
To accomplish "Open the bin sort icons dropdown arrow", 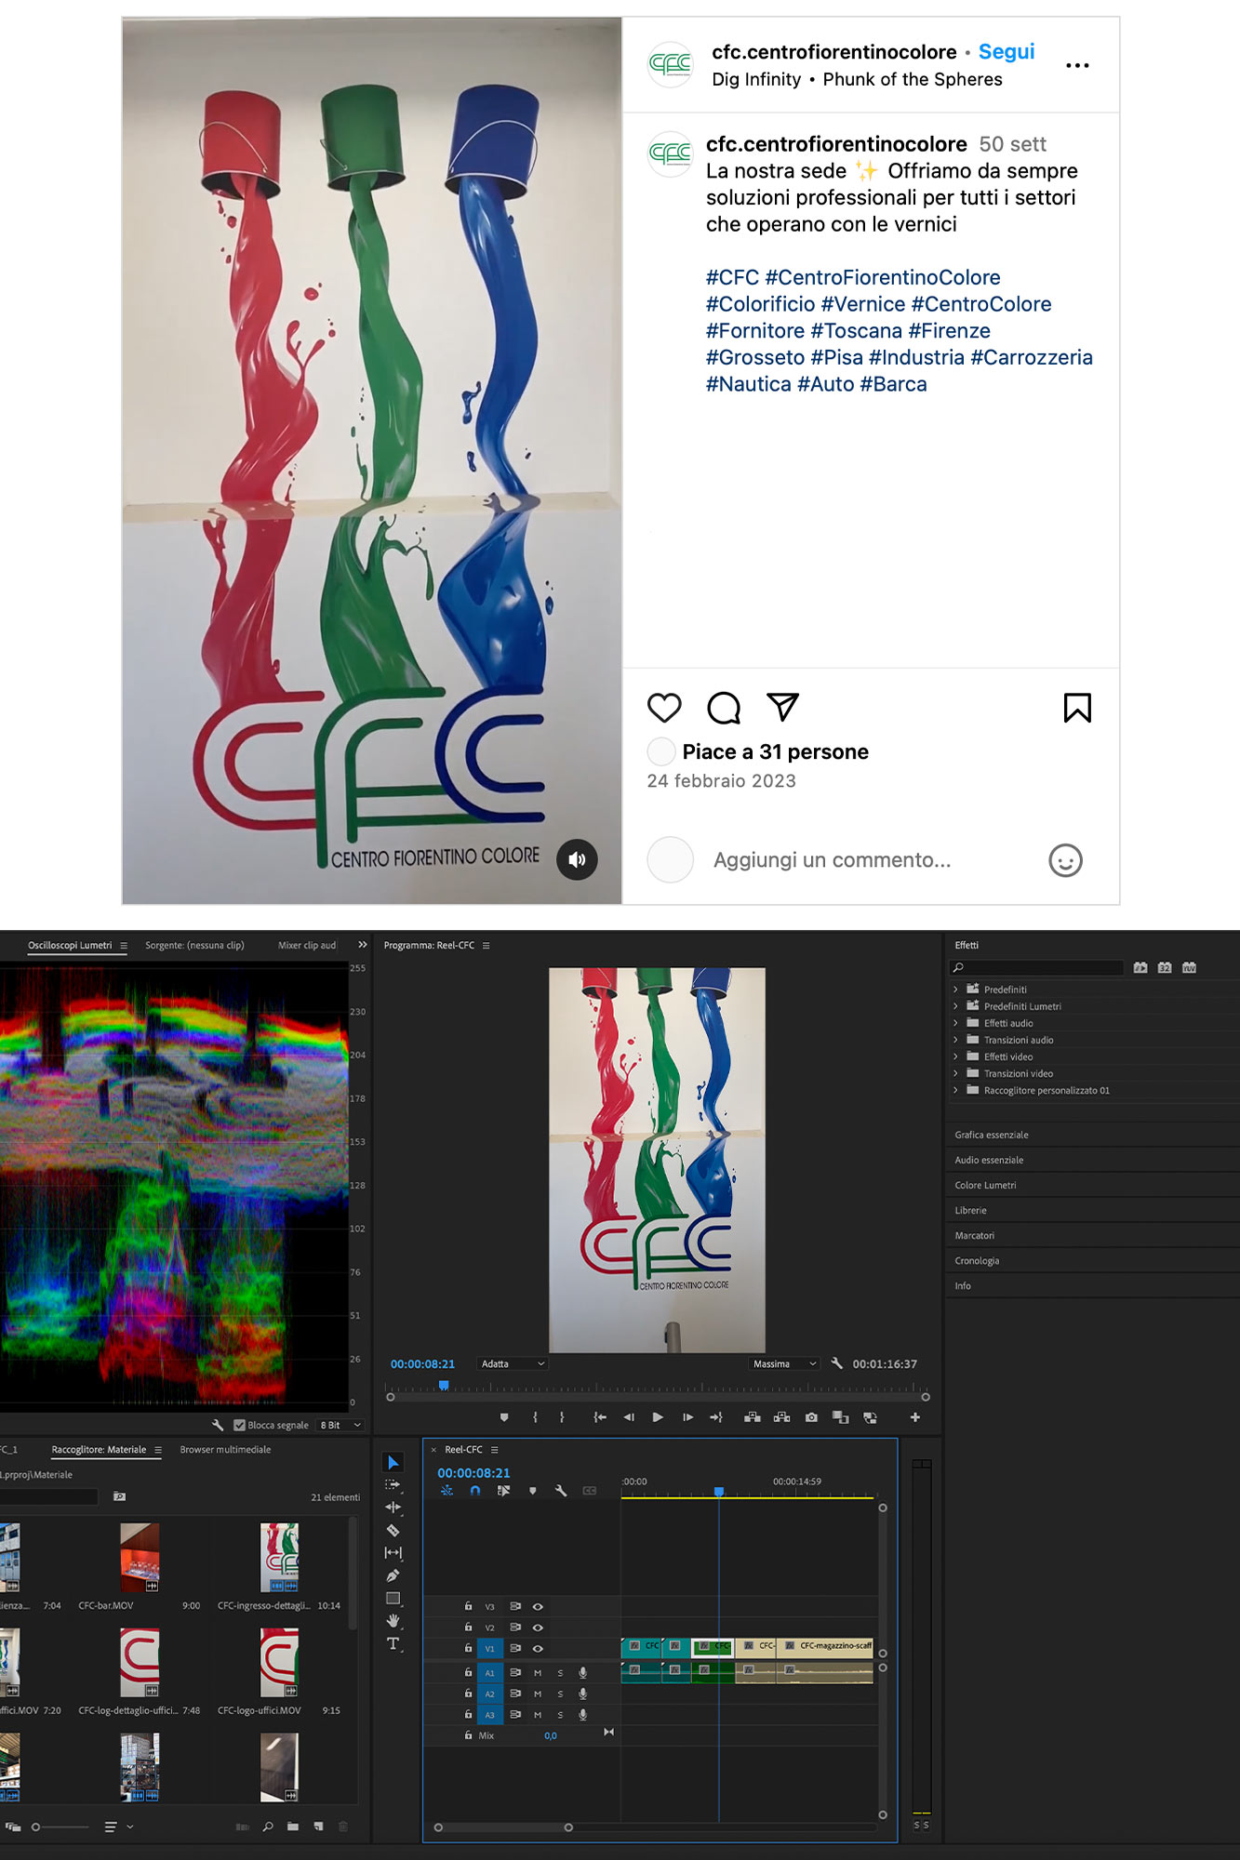I will tap(130, 1827).
